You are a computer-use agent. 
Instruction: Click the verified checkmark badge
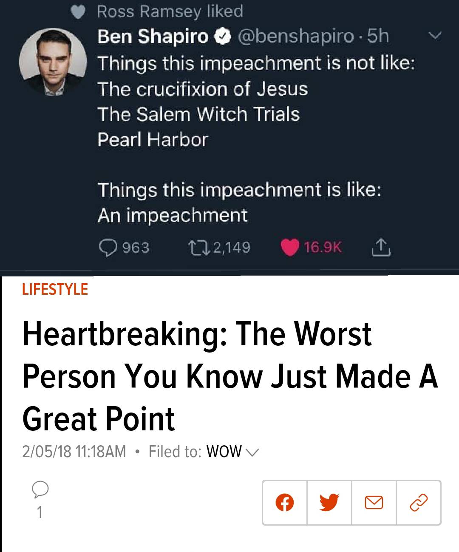click(x=224, y=37)
